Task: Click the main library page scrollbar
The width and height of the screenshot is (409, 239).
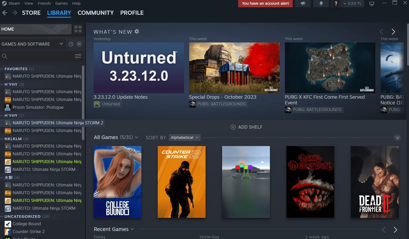Action: click(408, 45)
